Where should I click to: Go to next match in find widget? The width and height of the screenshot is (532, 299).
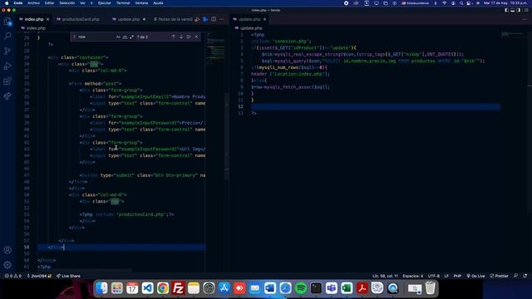tap(181, 37)
